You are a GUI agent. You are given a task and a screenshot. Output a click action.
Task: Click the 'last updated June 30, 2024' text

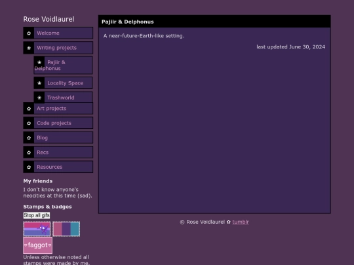pos(291,47)
